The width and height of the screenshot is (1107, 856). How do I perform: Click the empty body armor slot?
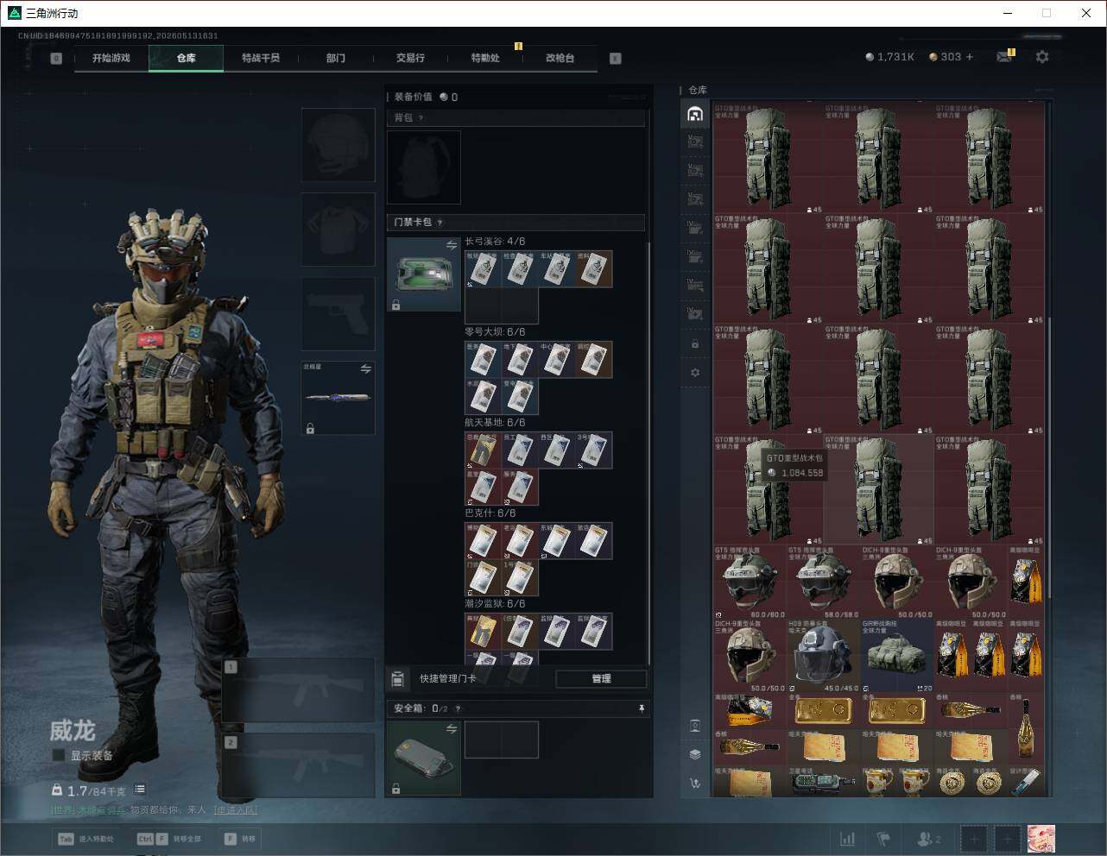tap(338, 229)
